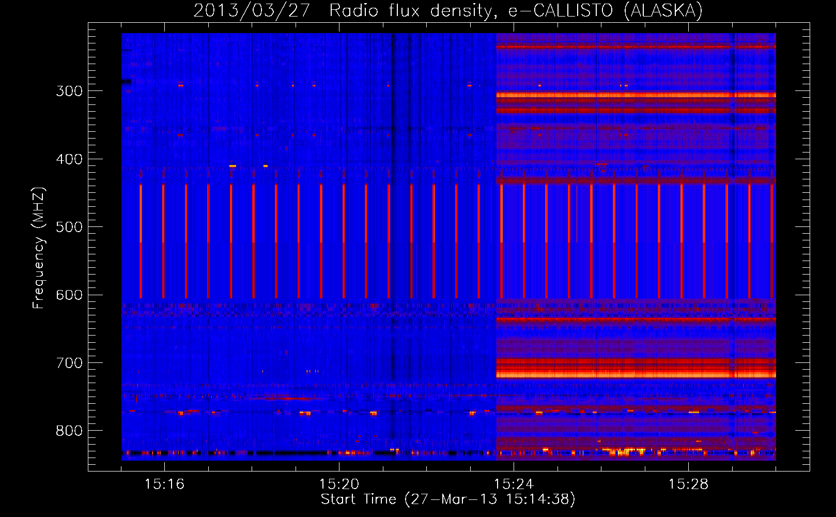The image size is (836, 517).
Task: Click the 15:20 time tick label
Action: pyautogui.click(x=339, y=484)
